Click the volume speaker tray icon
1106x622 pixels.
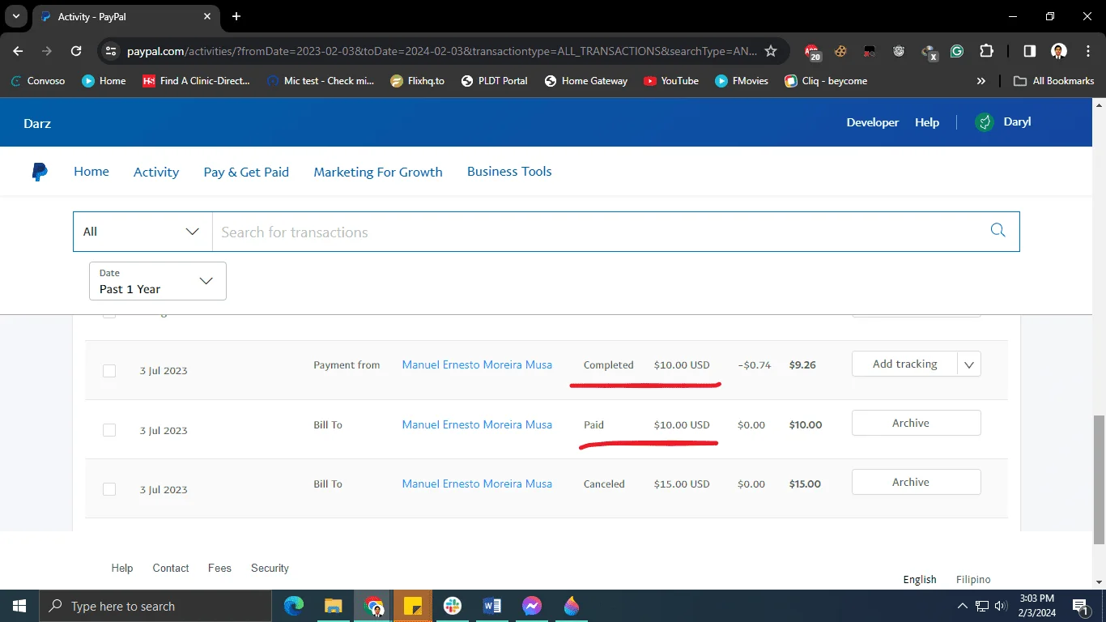1000,606
